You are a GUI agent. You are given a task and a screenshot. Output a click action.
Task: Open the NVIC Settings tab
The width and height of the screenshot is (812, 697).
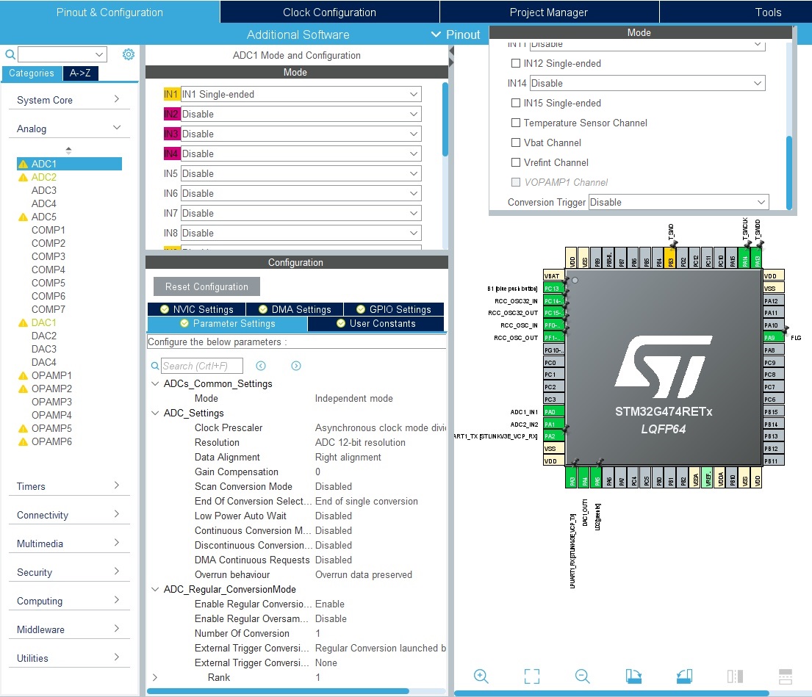[x=197, y=309]
